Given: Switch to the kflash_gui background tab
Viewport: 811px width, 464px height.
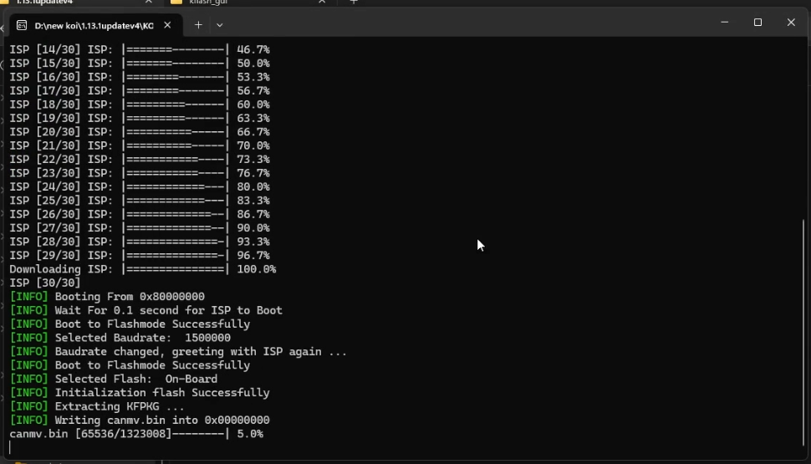Looking at the screenshot, I should point(242,3).
